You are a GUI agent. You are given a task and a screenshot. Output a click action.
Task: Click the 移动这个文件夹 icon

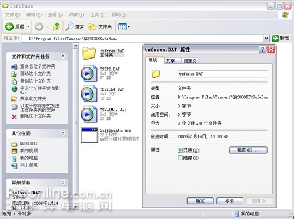(x=14, y=74)
